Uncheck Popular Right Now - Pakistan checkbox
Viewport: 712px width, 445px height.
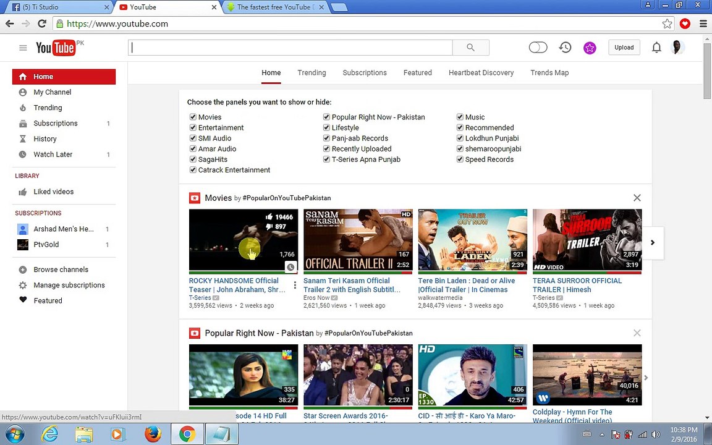(x=326, y=117)
